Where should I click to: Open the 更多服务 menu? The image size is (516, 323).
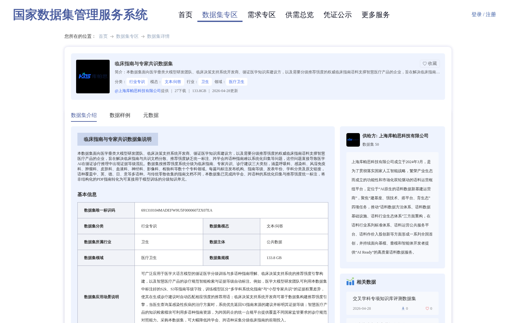[376, 15]
